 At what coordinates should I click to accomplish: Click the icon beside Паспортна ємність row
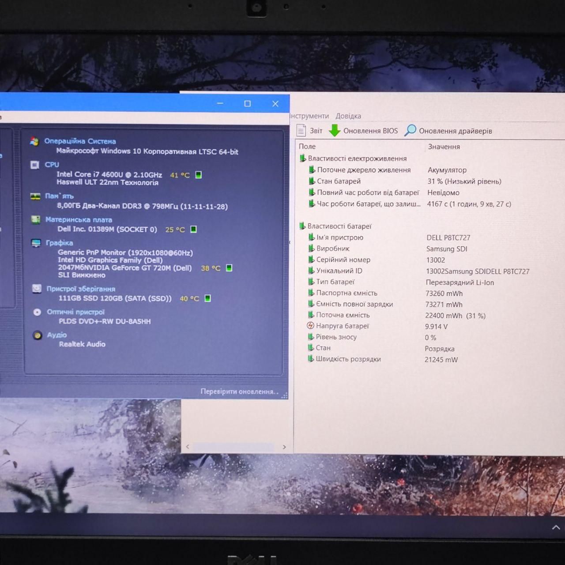pyautogui.click(x=311, y=293)
